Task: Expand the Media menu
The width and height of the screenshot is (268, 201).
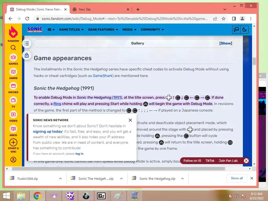Action: tap(129, 30)
